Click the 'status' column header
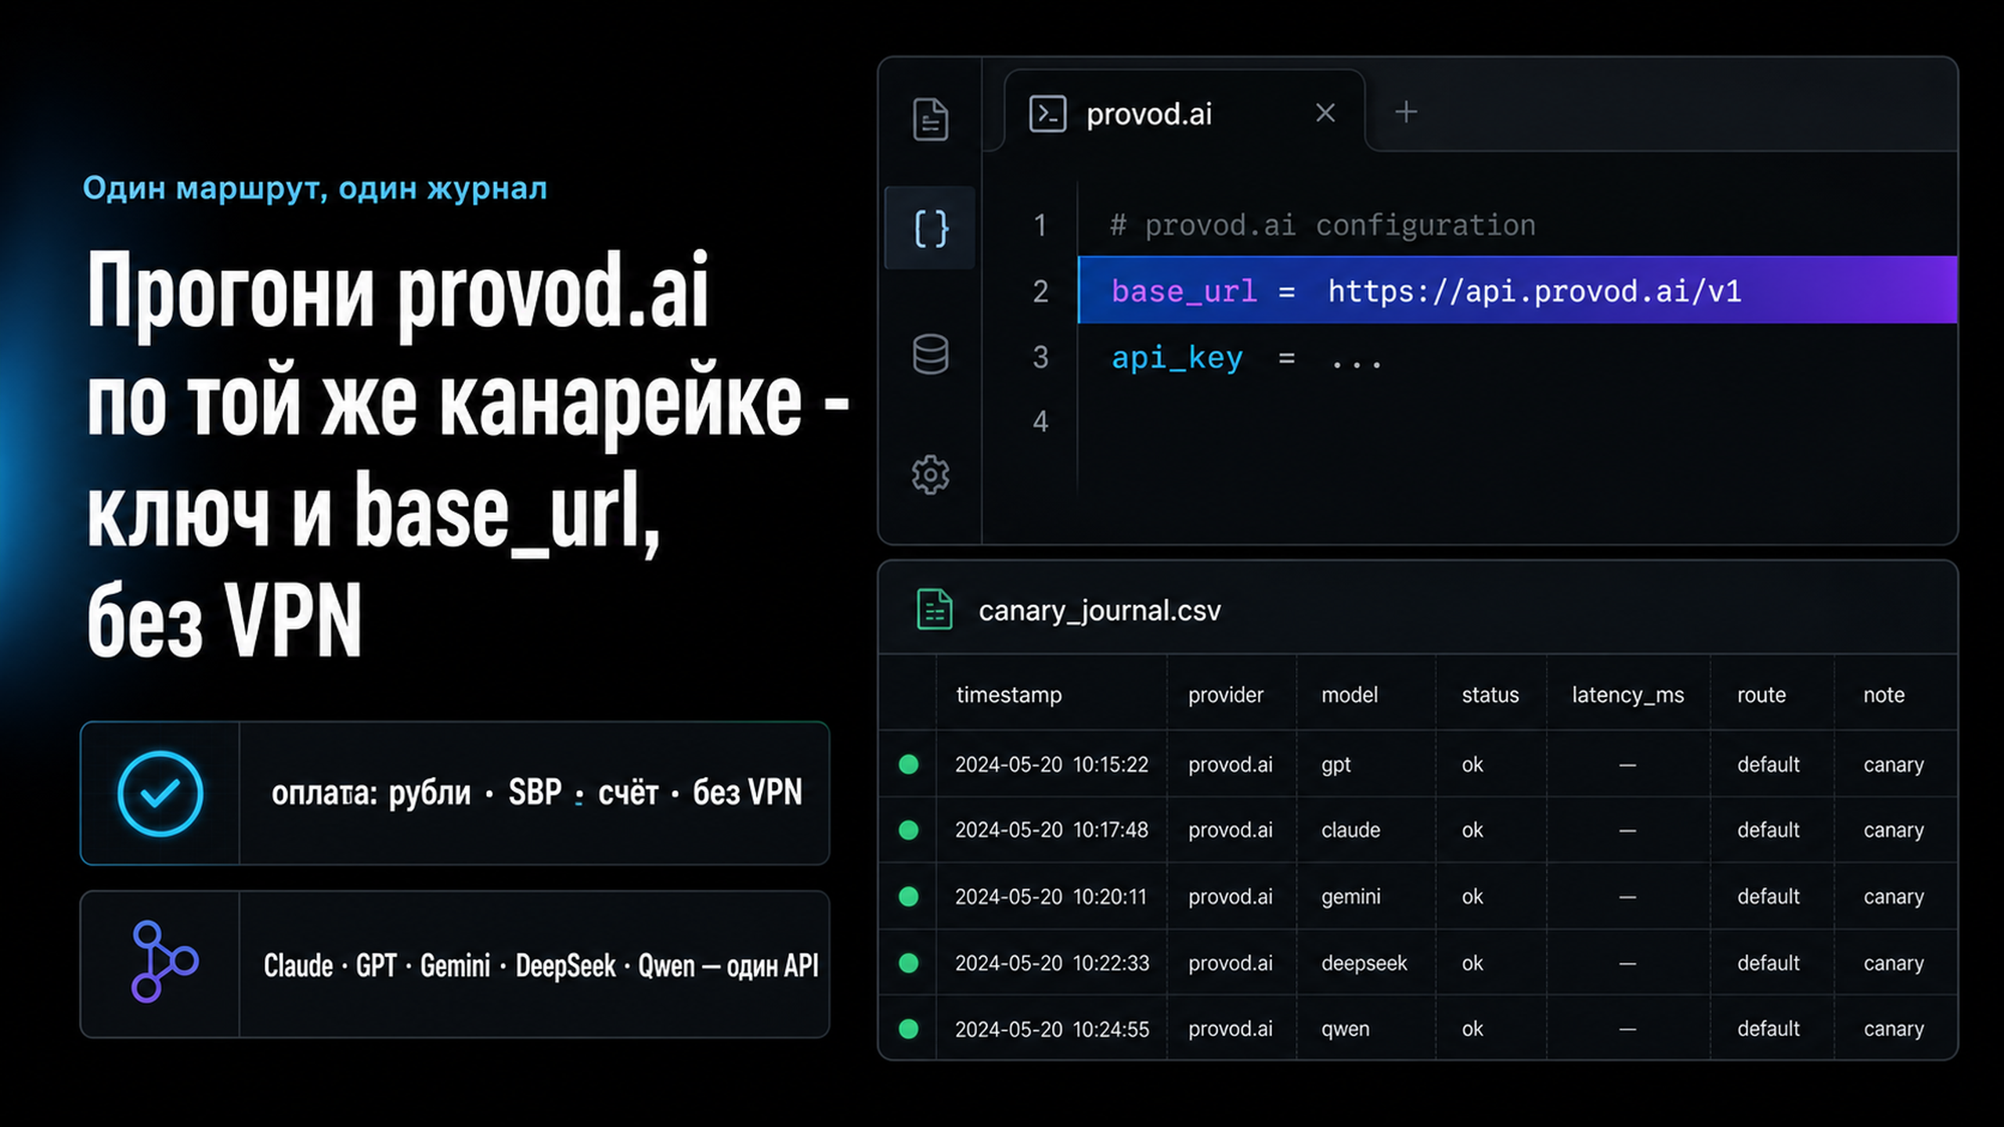 click(x=1490, y=695)
